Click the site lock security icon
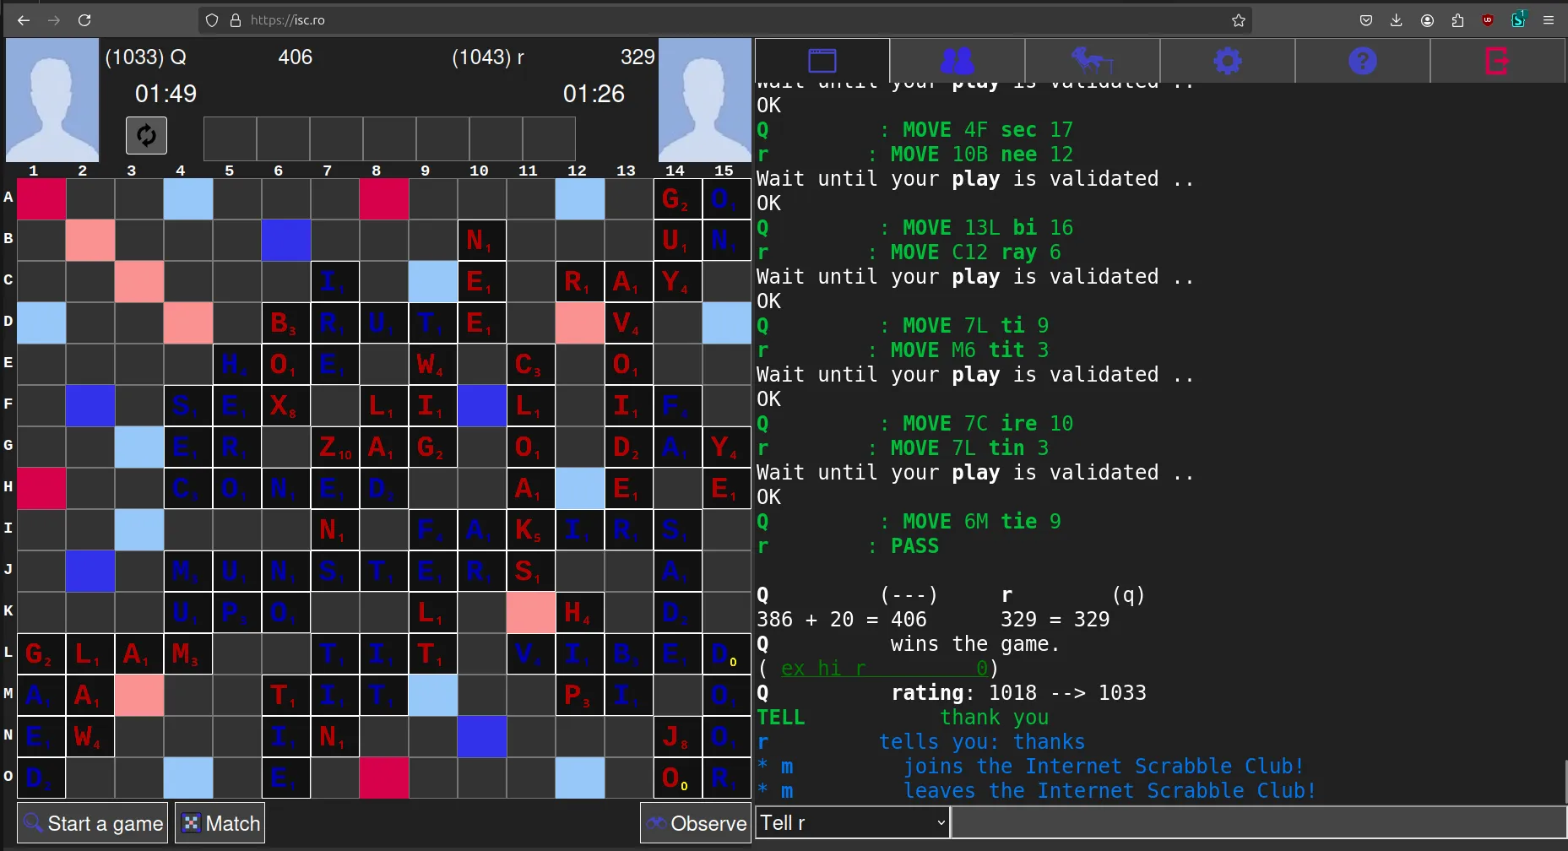The image size is (1568, 851). click(236, 20)
